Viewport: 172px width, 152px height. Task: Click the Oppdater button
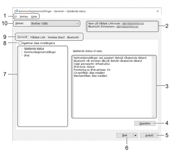[145, 123]
